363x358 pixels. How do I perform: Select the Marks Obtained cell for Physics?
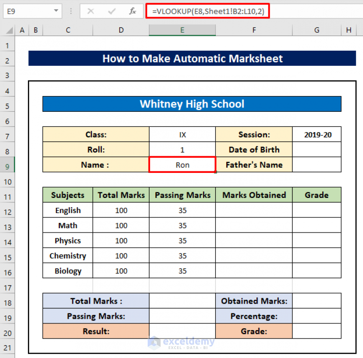[x=254, y=241]
